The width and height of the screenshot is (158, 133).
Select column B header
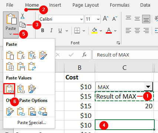(80, 68)
